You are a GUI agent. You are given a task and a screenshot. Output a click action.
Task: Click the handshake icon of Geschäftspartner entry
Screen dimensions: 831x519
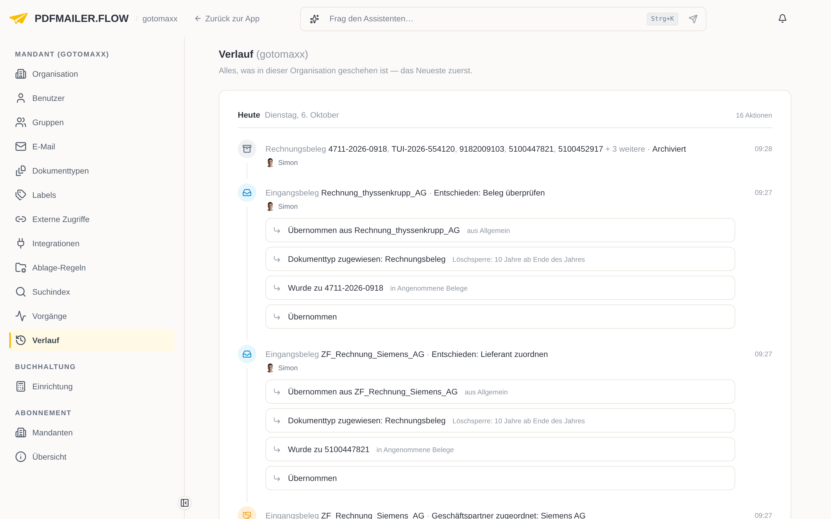(247, 514)
